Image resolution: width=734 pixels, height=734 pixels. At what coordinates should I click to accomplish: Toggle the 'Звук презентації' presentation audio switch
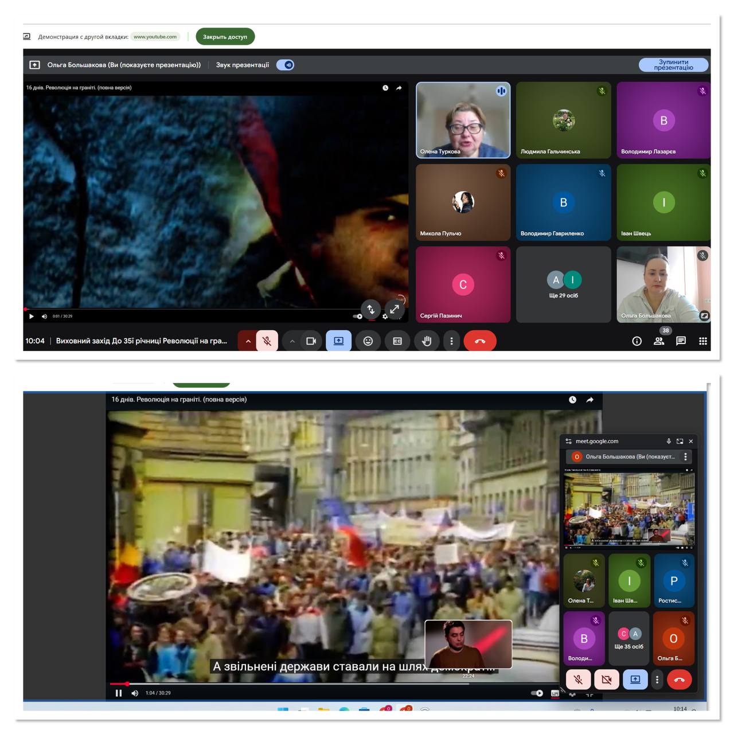pyautogui.click(x=286, y=65)
